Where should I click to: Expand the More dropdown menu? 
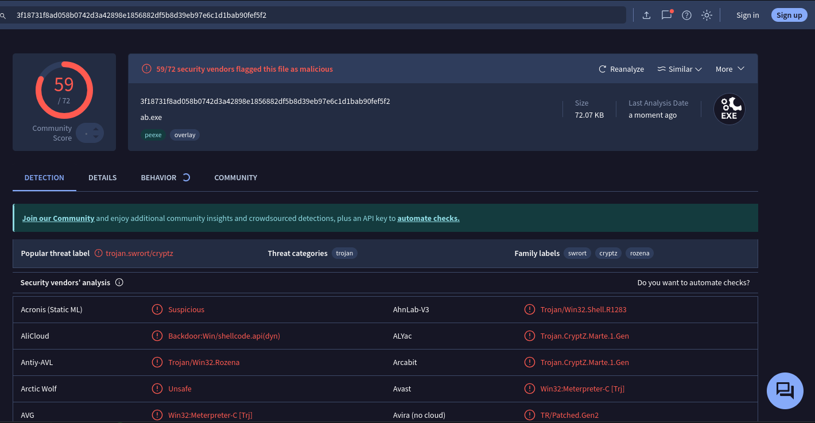pyautogui.click(x=730, y=69)
